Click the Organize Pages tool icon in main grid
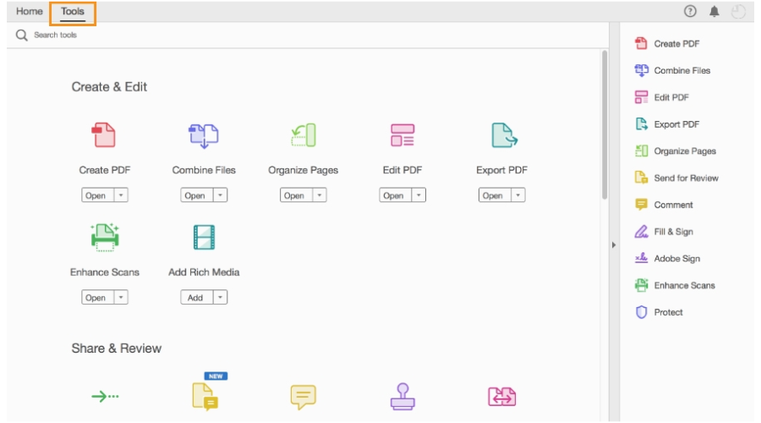The width and height of the screenshot is (761, 423). coord(304,135)
